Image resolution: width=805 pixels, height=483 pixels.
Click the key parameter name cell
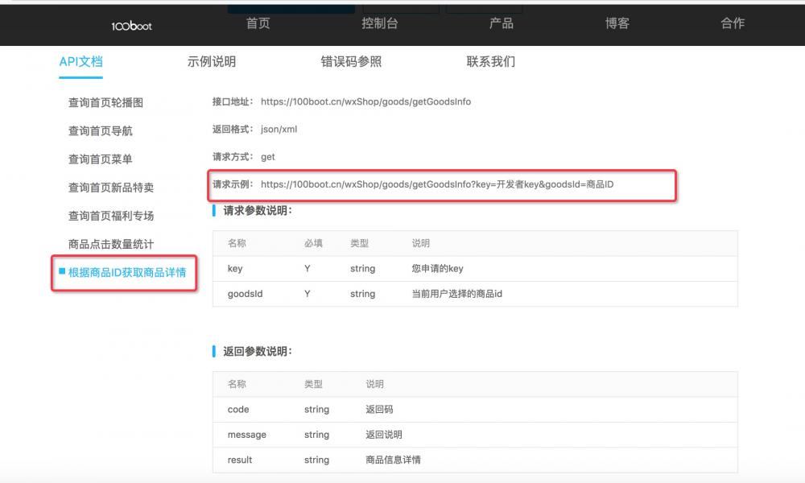235,268
